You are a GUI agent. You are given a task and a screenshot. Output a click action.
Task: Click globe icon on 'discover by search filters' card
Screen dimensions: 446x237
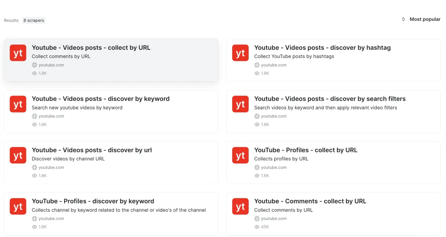point(257,116)
